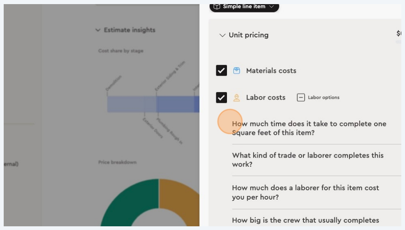
Task: Collapse the Unit pricing section
Action: 222,35
